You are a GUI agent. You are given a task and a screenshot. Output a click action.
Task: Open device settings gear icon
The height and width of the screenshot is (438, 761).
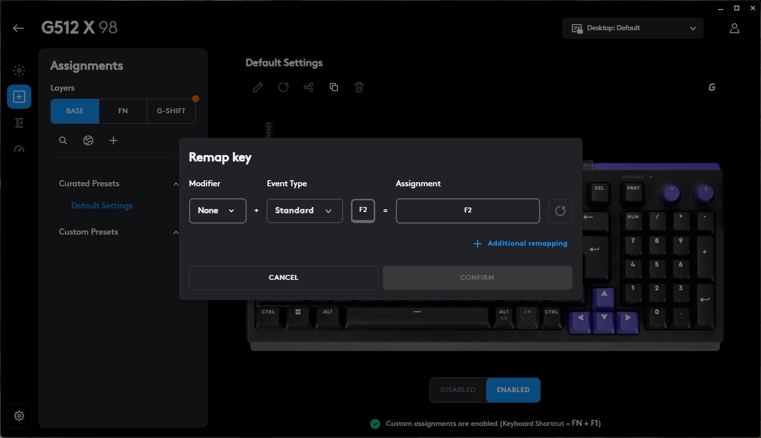pyautogui.click(x=19, y=416)
